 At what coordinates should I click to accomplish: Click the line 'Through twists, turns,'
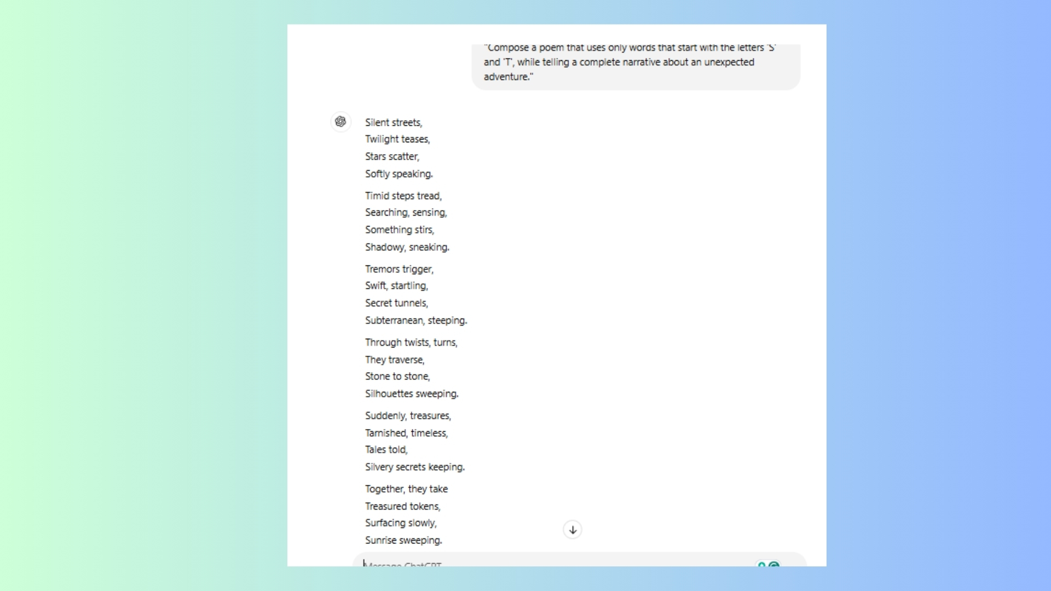click(x=411, y=343)
